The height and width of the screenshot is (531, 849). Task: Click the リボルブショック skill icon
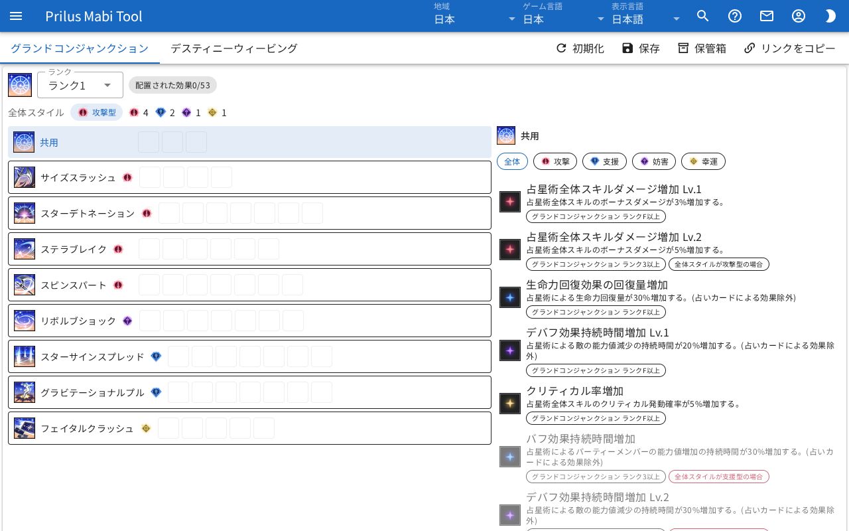click(25, 321)
